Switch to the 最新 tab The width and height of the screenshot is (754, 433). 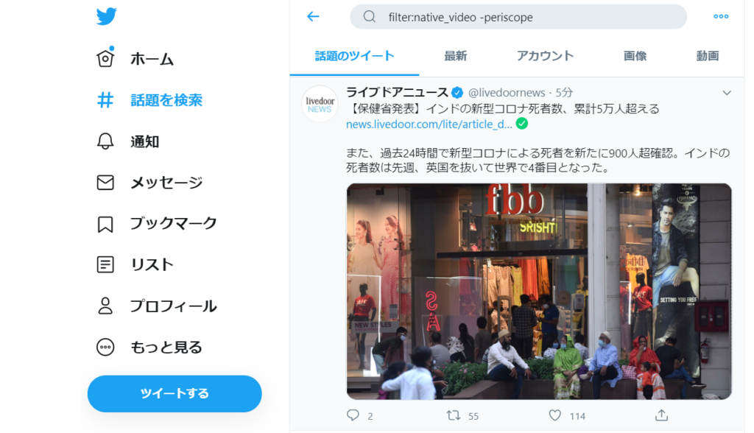coord(455,56)
